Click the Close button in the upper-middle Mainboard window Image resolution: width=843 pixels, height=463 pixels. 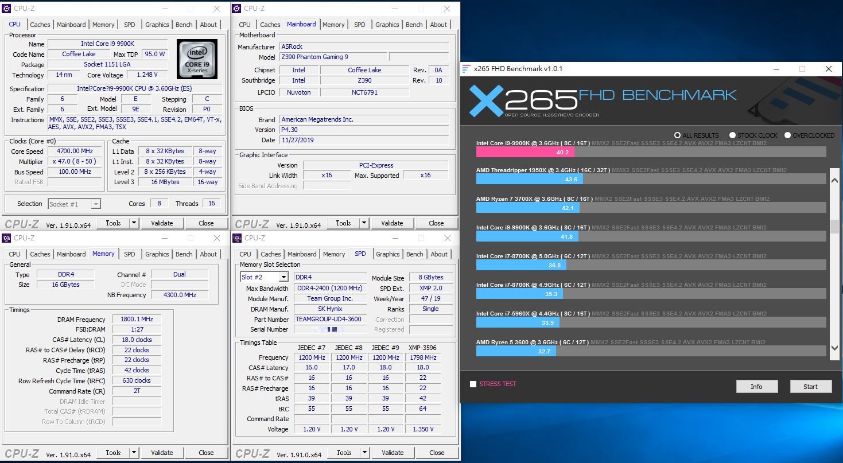(436, 223)
